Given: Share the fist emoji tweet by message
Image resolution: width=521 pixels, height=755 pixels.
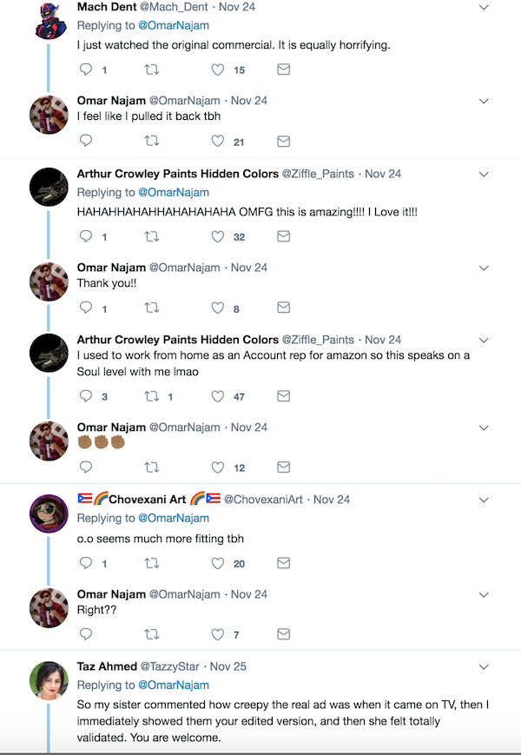Looking at the screenshot, I should pyautogui.click(x=283, y=467).
